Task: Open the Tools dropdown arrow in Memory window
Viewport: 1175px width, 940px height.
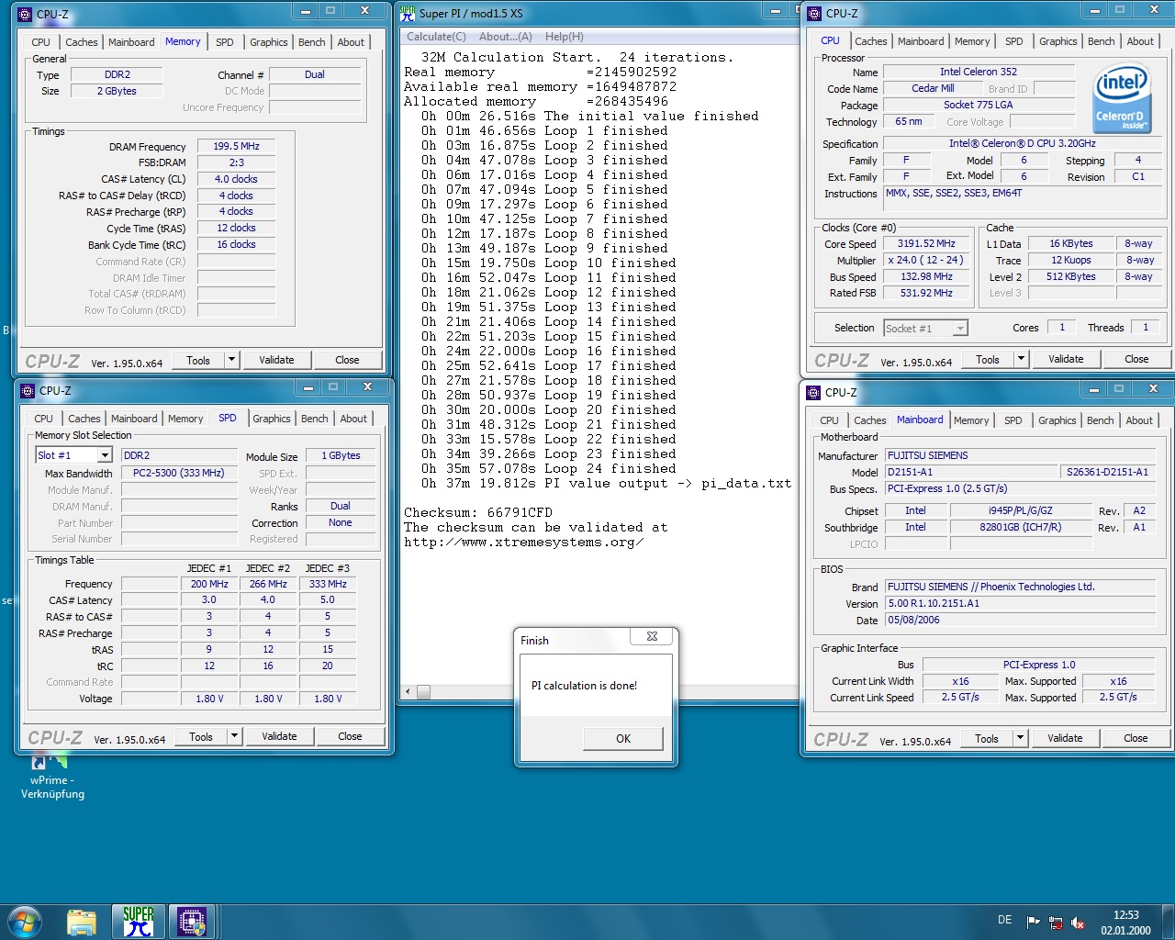Action: tap(232, 360)
